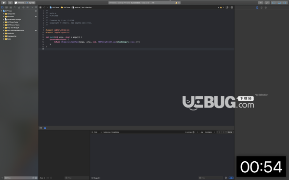Click the Stop button in the toolbar
This screenshot has width=289, height=180.
point(10,3)
